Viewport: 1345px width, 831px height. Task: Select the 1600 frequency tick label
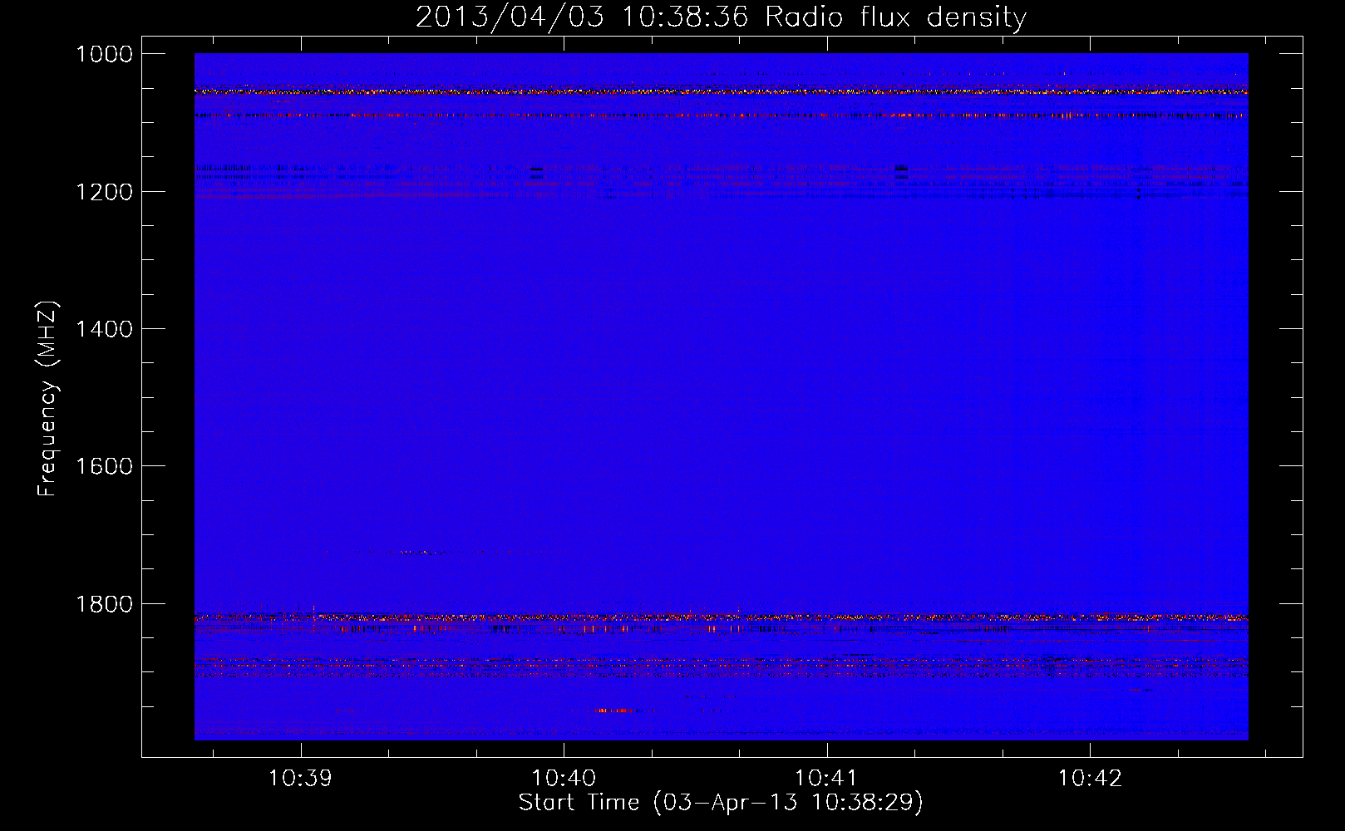point(104,466)
